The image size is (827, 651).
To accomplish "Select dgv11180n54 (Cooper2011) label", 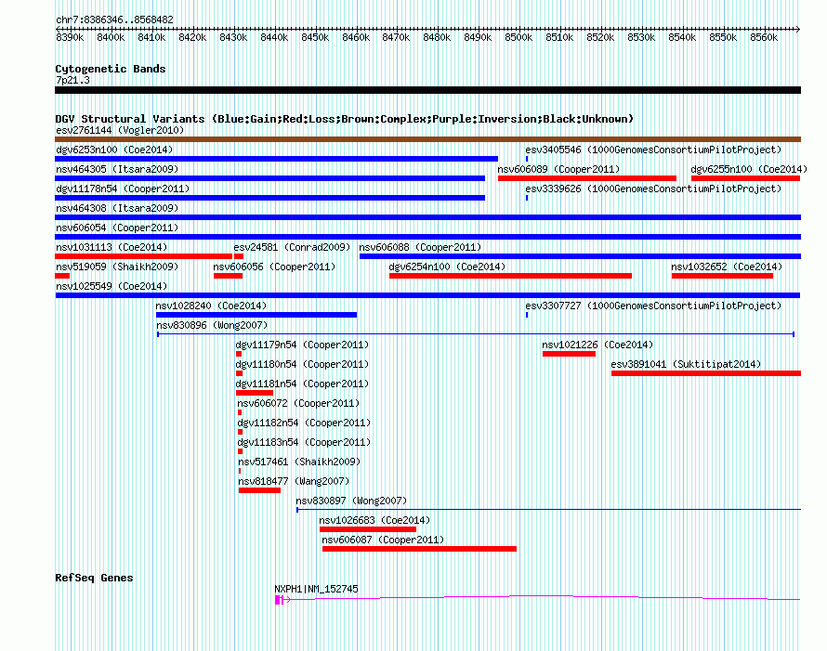I will coord(302,364).
